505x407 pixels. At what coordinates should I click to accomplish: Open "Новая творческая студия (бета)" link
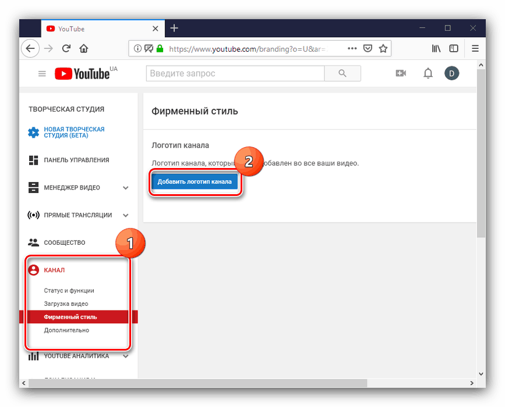click(x=74, y=132)
